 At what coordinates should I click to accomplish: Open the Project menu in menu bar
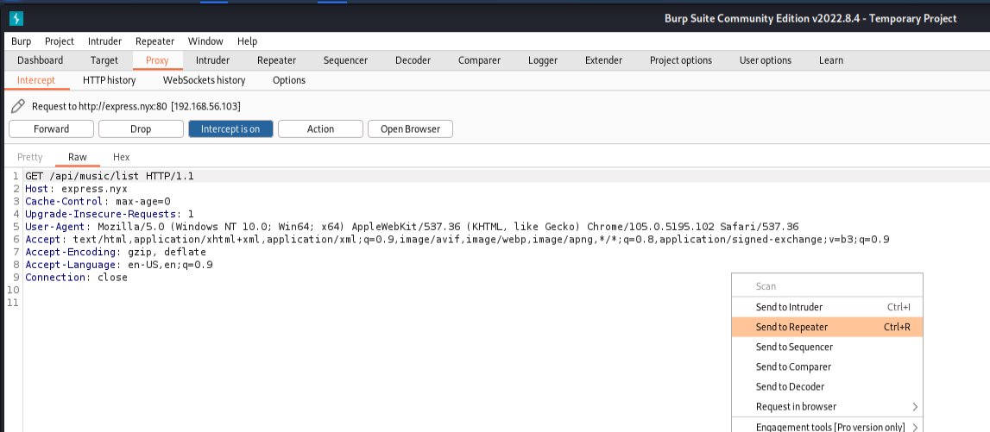coord(60,41)
